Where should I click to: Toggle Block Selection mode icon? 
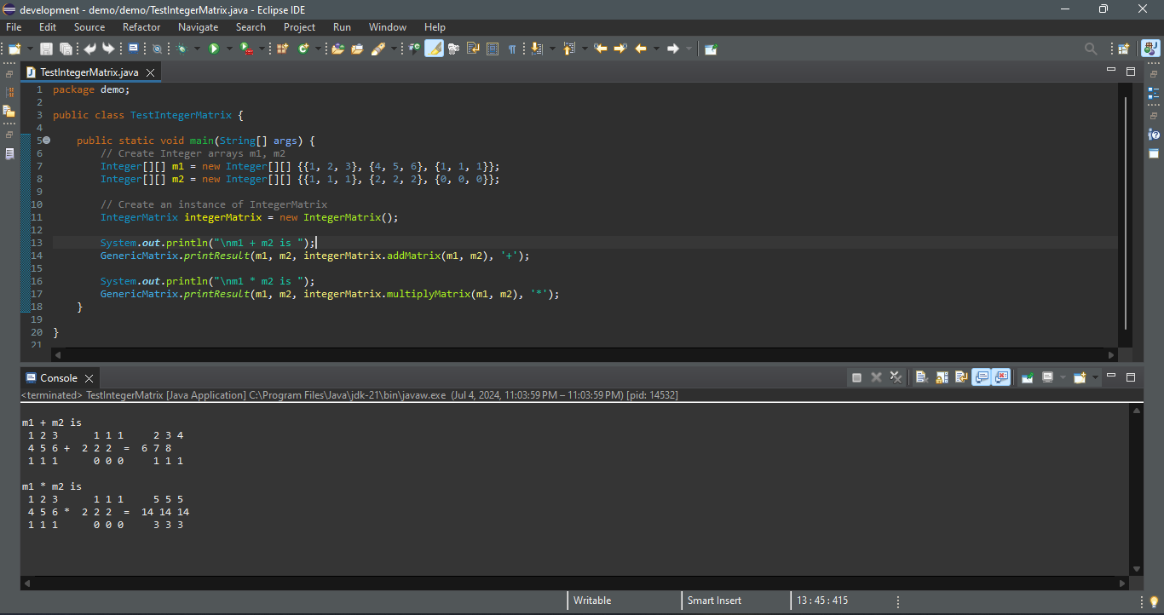coord(492,49)
